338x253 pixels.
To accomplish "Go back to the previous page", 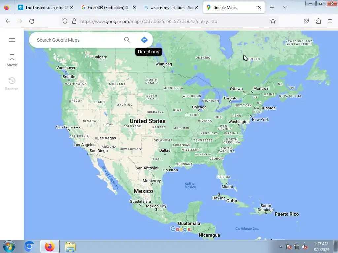I will coord(8,21).
